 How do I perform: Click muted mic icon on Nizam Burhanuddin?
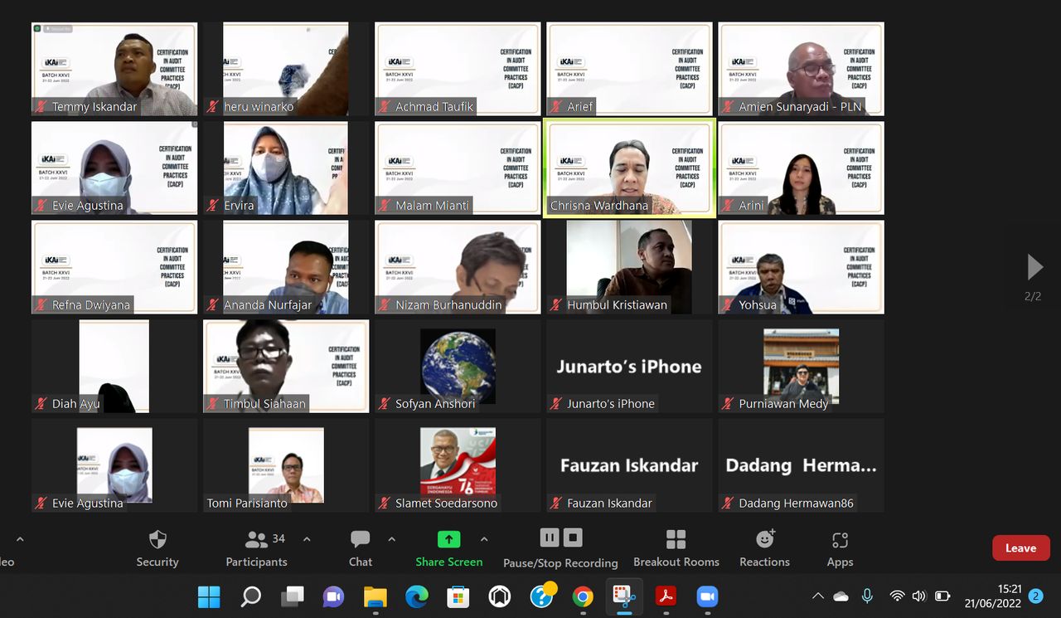click(385, 304)
